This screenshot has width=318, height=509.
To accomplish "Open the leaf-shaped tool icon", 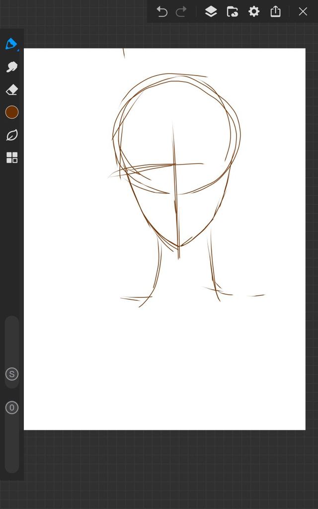I will [x=12, y=135].
